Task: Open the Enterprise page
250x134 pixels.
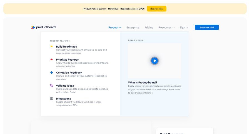Action: pyautogui.click(x=133, y=27)
